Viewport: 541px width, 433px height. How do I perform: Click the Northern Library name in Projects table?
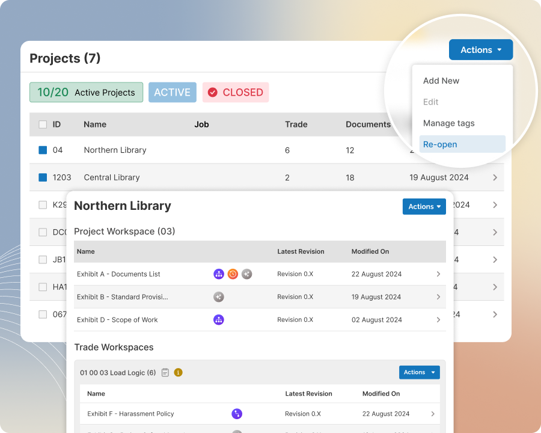115,150
